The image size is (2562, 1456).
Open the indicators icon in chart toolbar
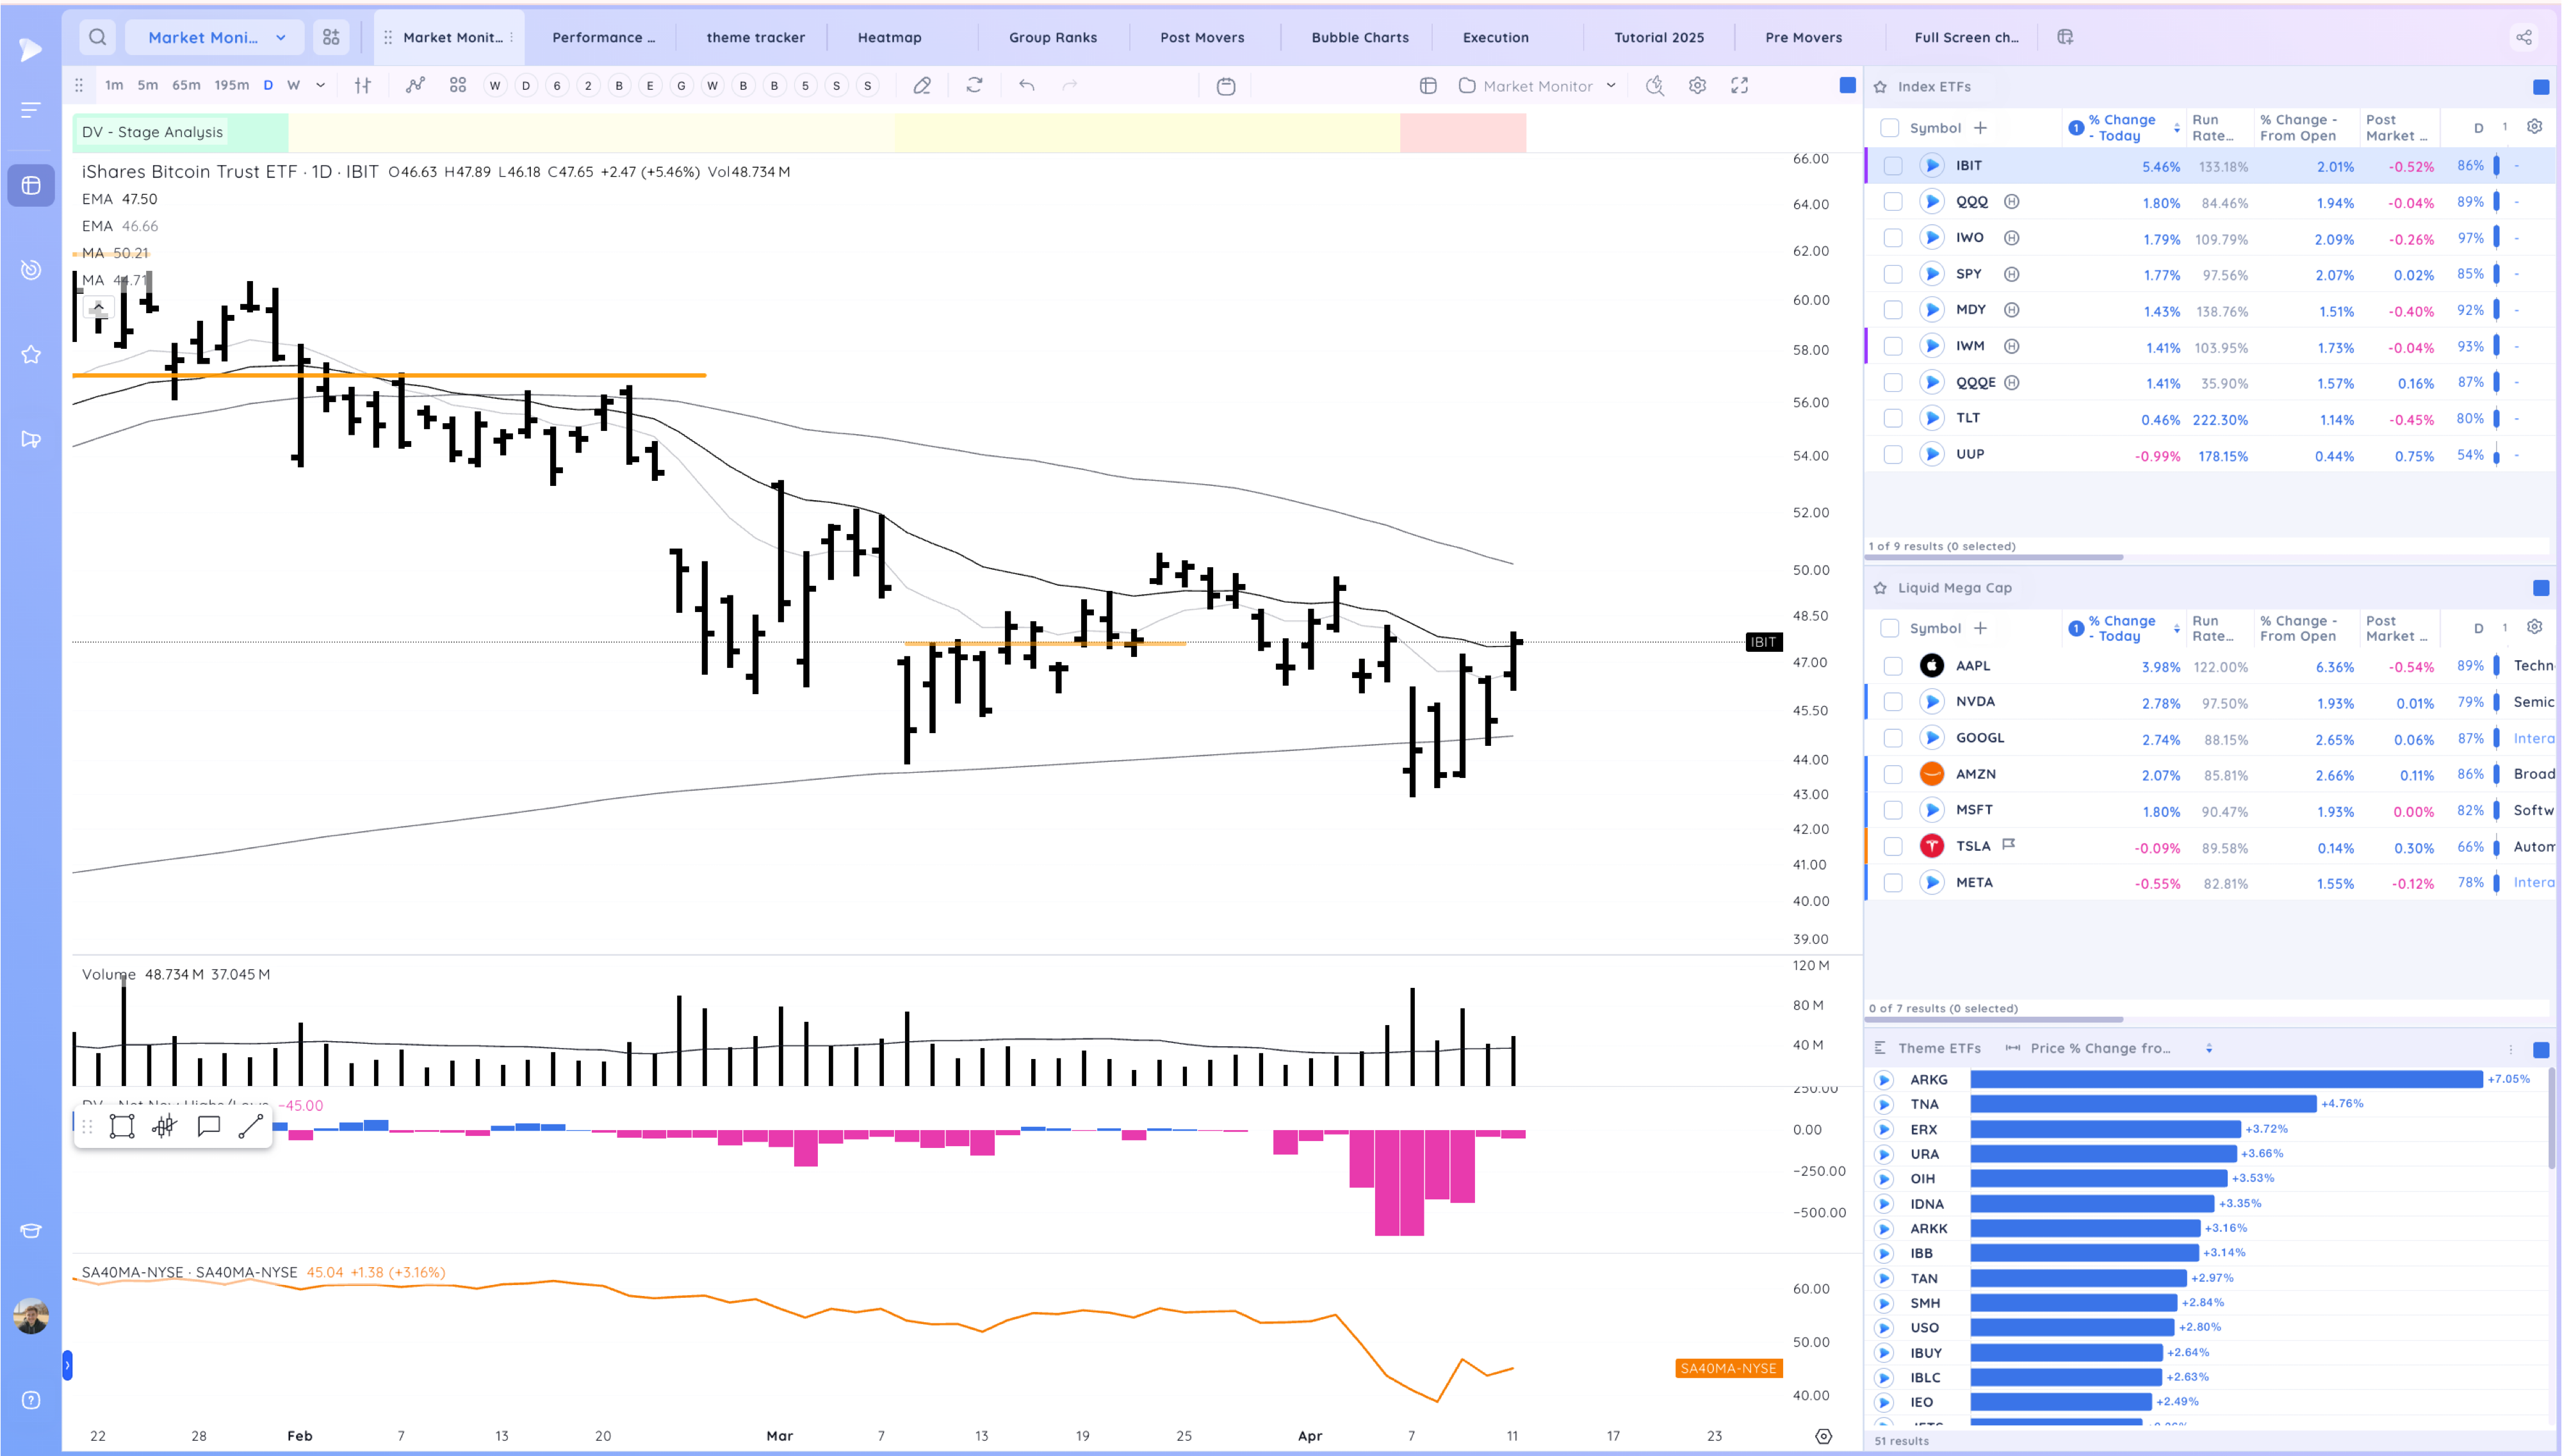pyautogui.click(x=415, y=85)
